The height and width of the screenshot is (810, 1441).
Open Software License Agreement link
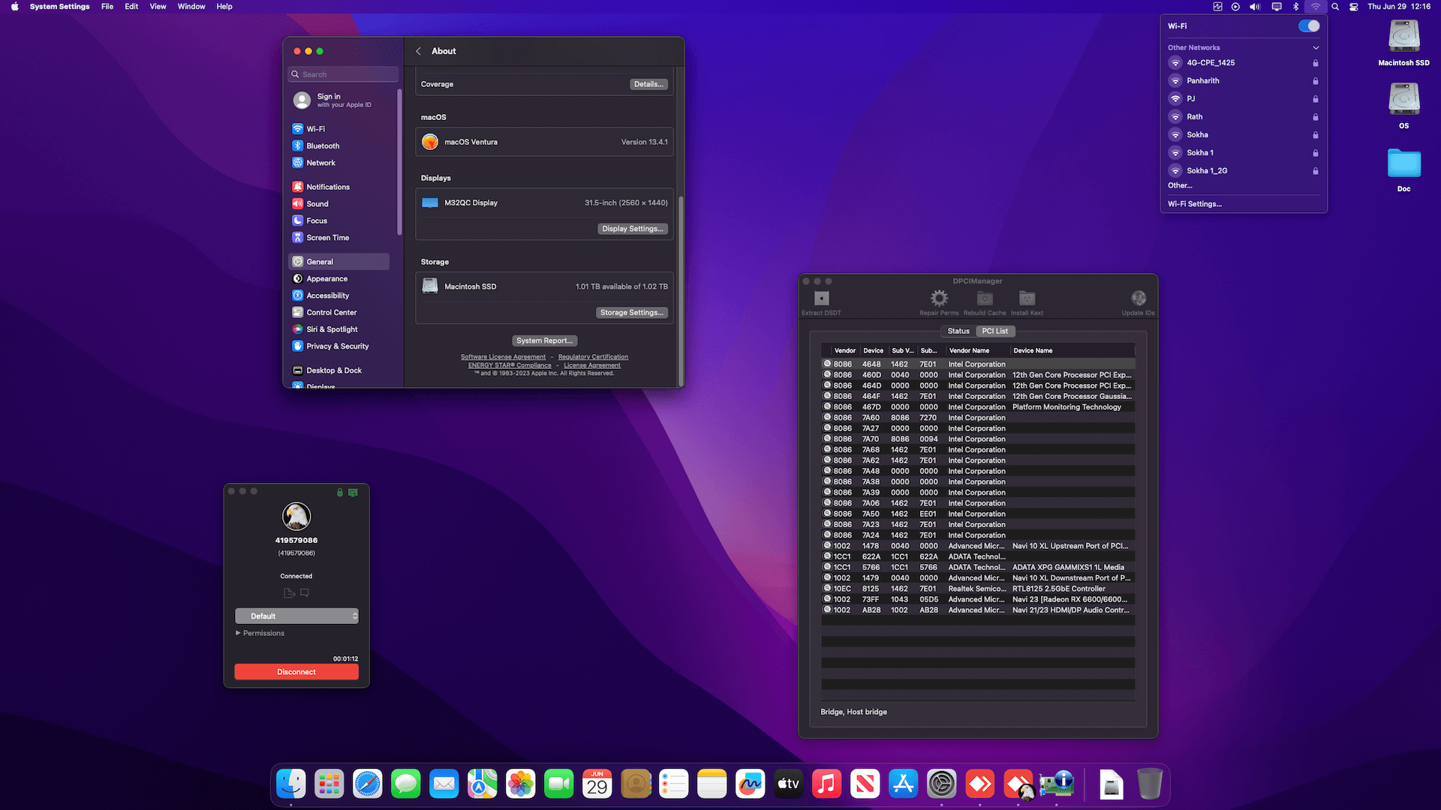coord(503,357)
